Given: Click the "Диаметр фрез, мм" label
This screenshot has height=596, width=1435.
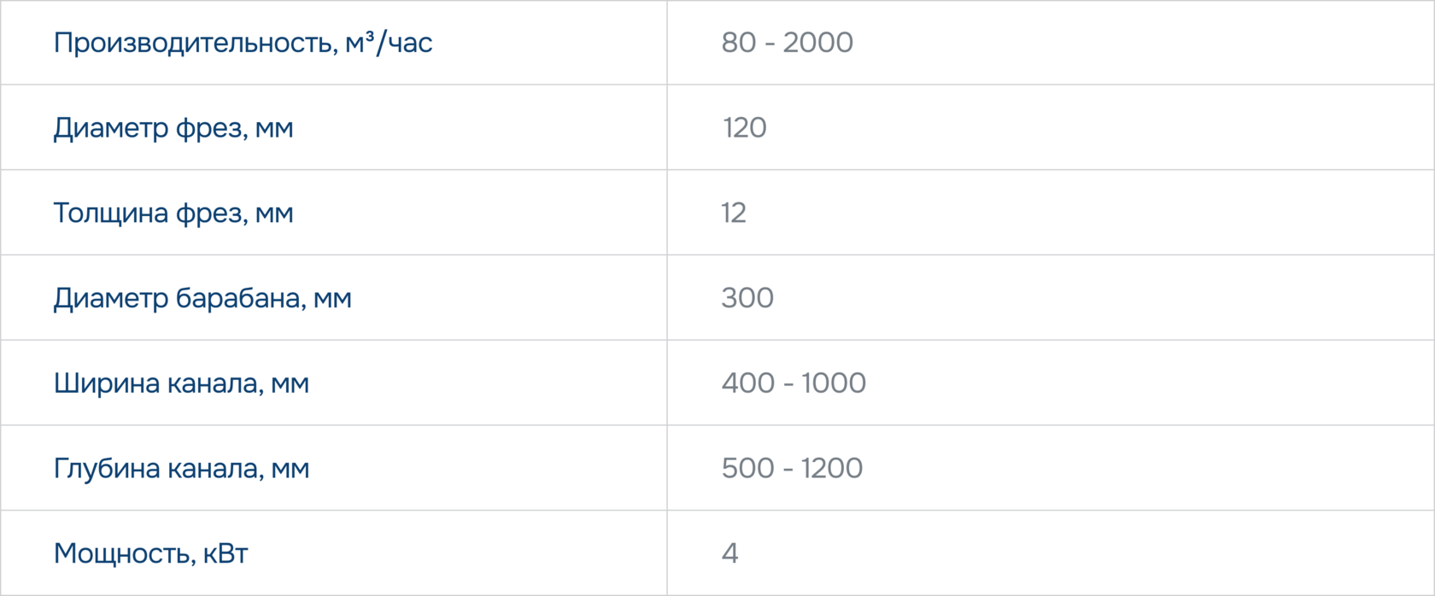Looking at the screenshot, I should pyautogui.click(x=173, y=128).
